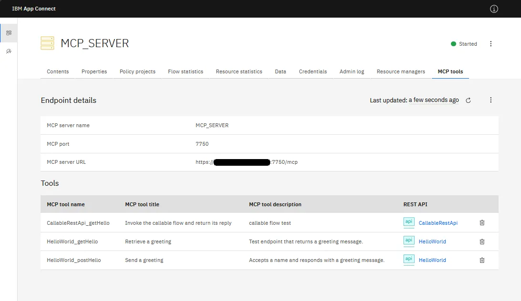Viewport: 521px width, 301px height.
Task: Select the MCP tools tab
Action: [x=450, y=71]
